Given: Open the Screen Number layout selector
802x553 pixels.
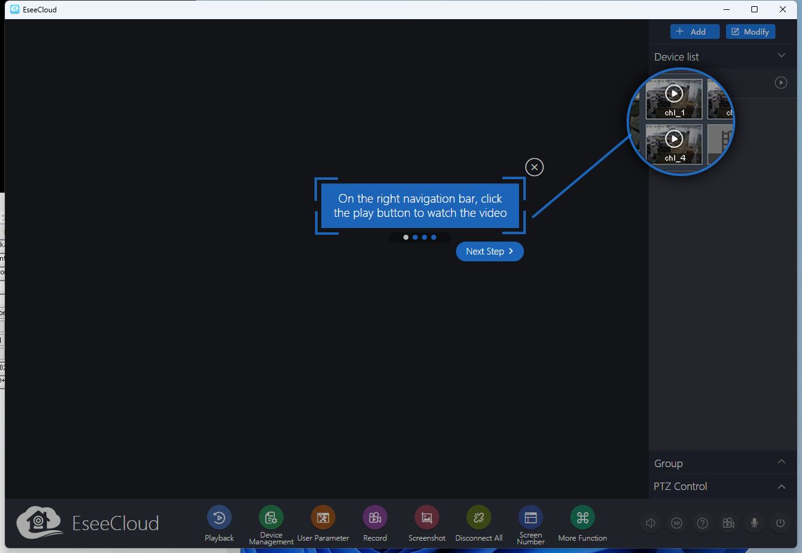Looking at the screenshot, I should (530, 518).
